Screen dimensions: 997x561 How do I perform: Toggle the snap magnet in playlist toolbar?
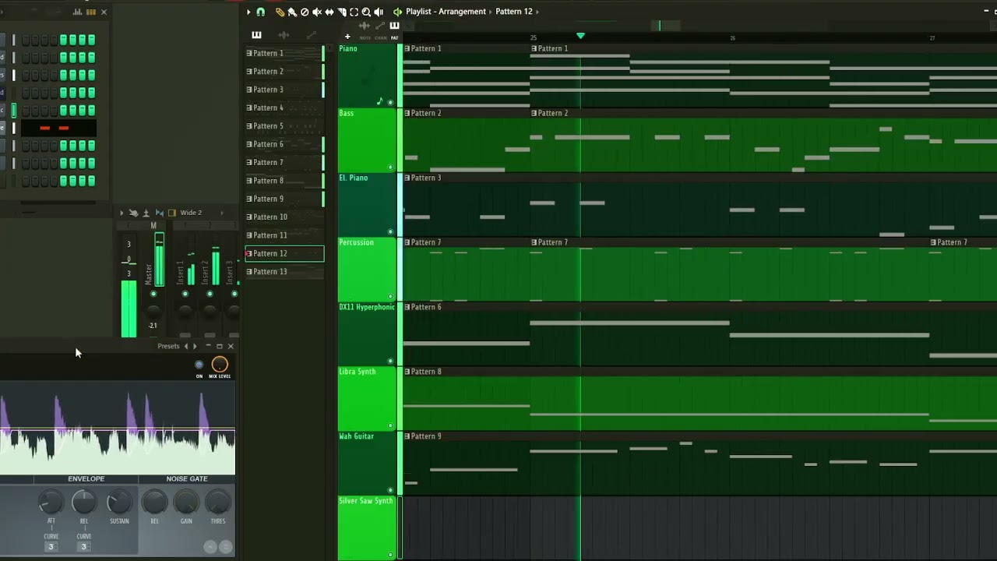[260, 12]
